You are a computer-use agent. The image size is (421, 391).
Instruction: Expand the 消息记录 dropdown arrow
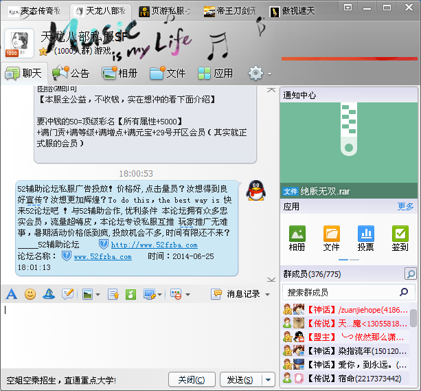tap(267, 295)
